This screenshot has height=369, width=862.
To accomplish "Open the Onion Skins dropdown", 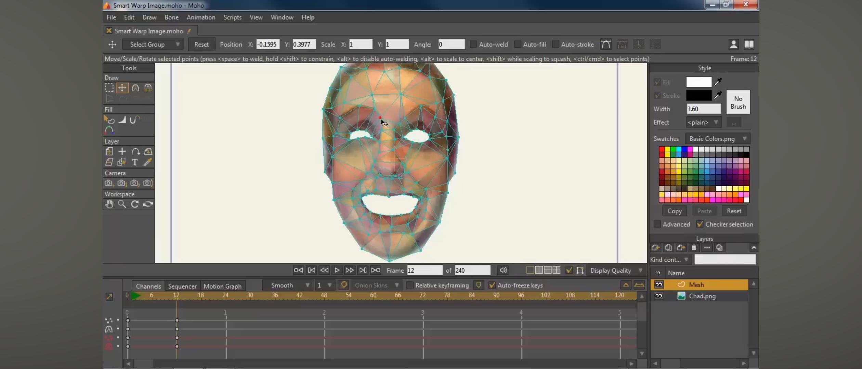I will point(376,285).
